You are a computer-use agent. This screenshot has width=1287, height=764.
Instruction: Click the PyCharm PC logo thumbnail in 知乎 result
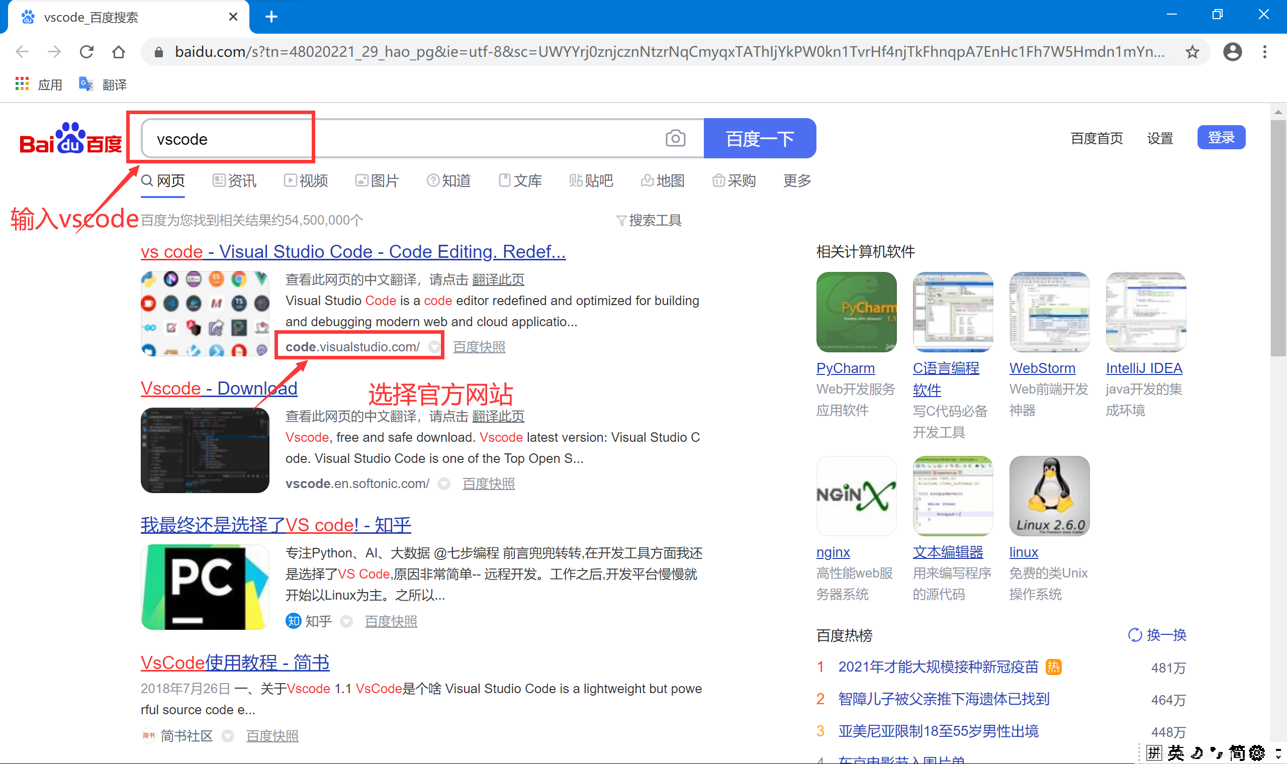205,587
